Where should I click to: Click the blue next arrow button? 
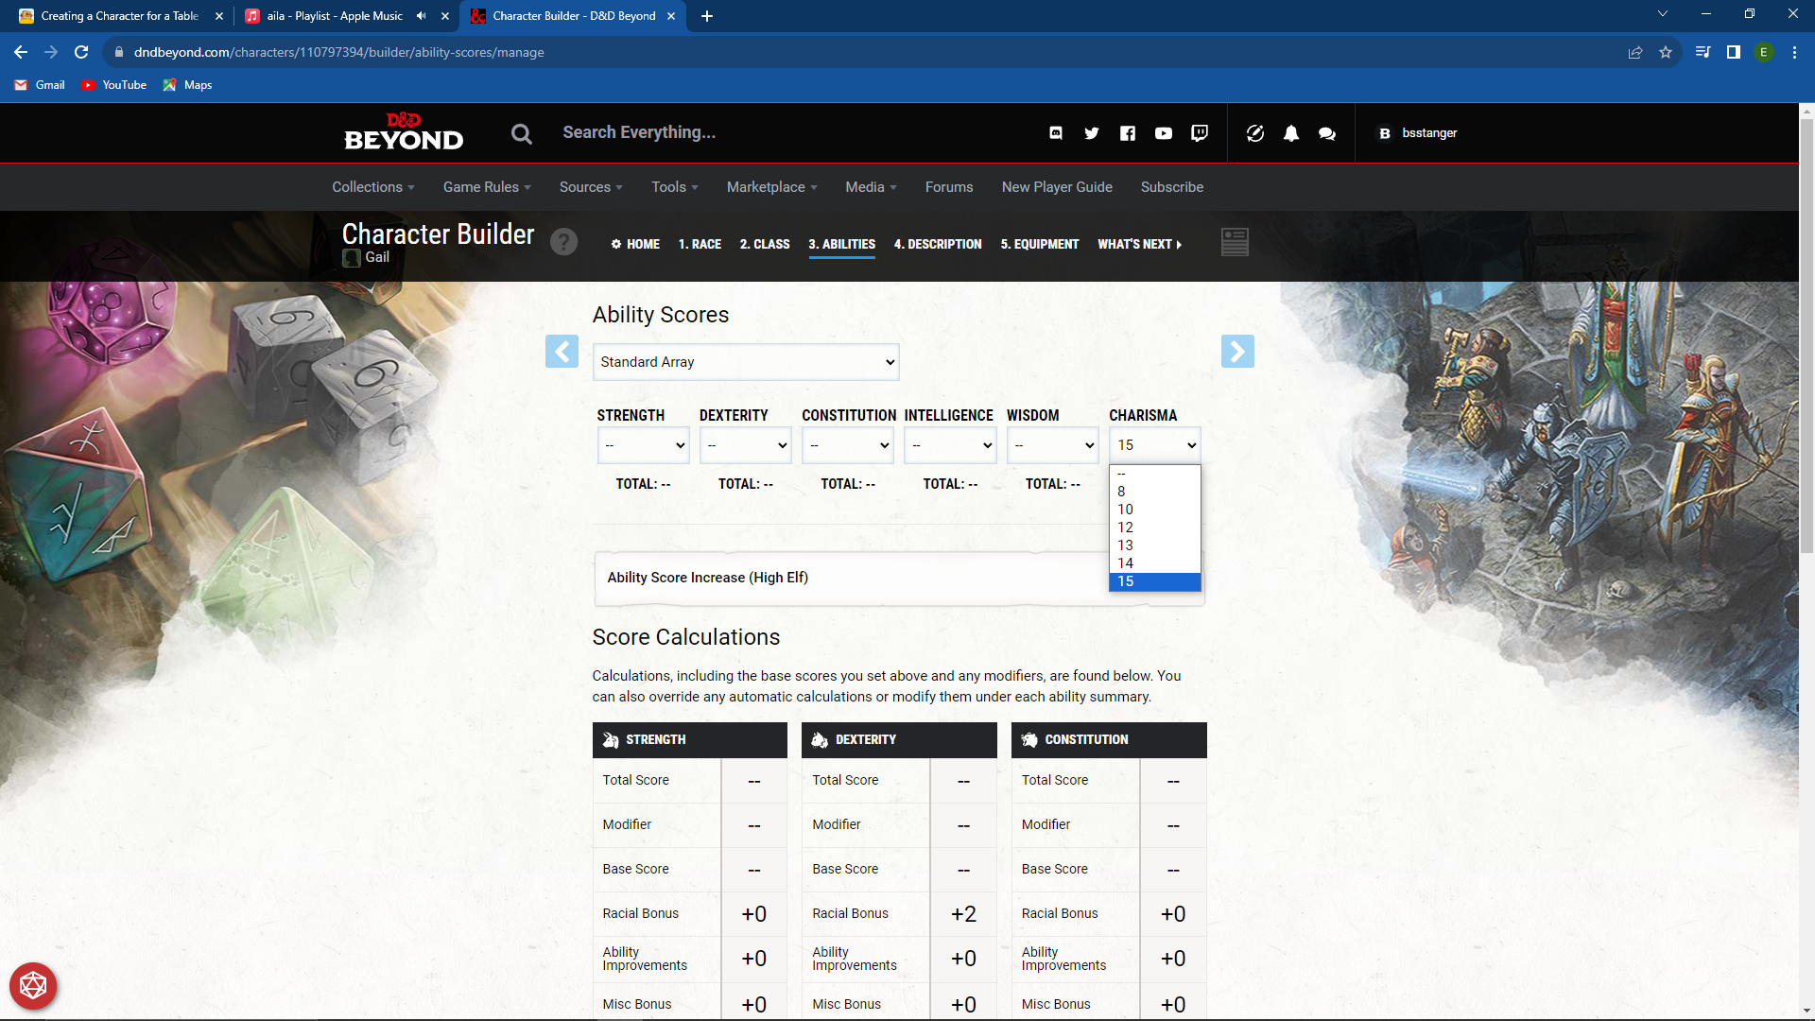click(x=1238, y=351)
